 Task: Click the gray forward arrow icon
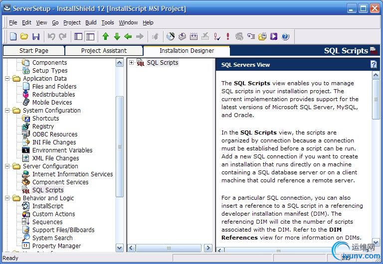tap(140, 36)
